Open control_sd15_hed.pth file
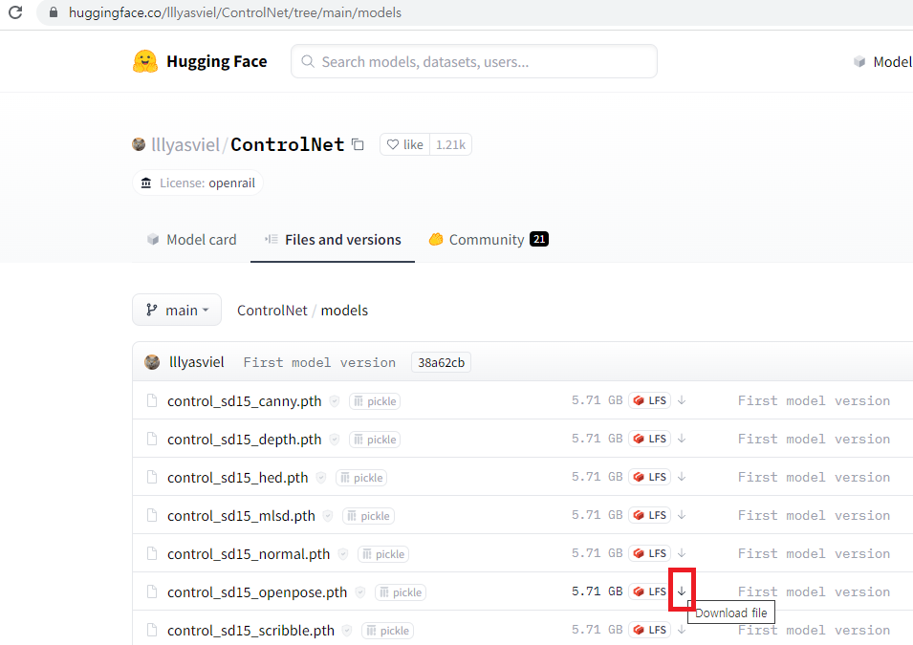The image size is (913, 645). point(237,478)
